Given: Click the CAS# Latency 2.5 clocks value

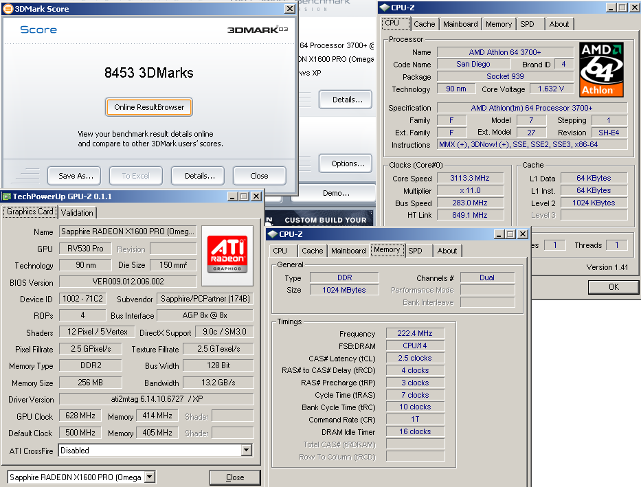Looking at the screenshot, I should point(415,358).
